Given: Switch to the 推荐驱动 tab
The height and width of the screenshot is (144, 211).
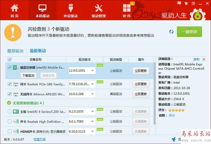Looking at the screenshot, I should coord(15,51).
